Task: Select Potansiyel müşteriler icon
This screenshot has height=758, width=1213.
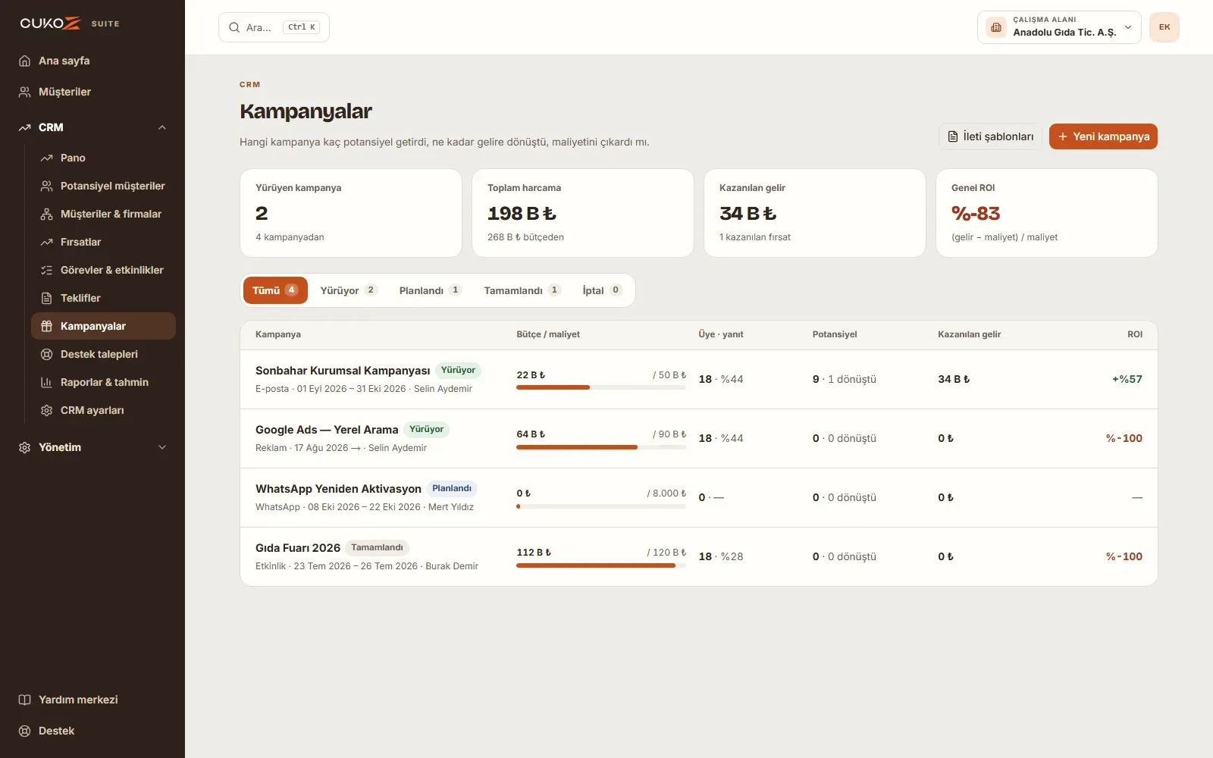Action: [x=46, y=186]
